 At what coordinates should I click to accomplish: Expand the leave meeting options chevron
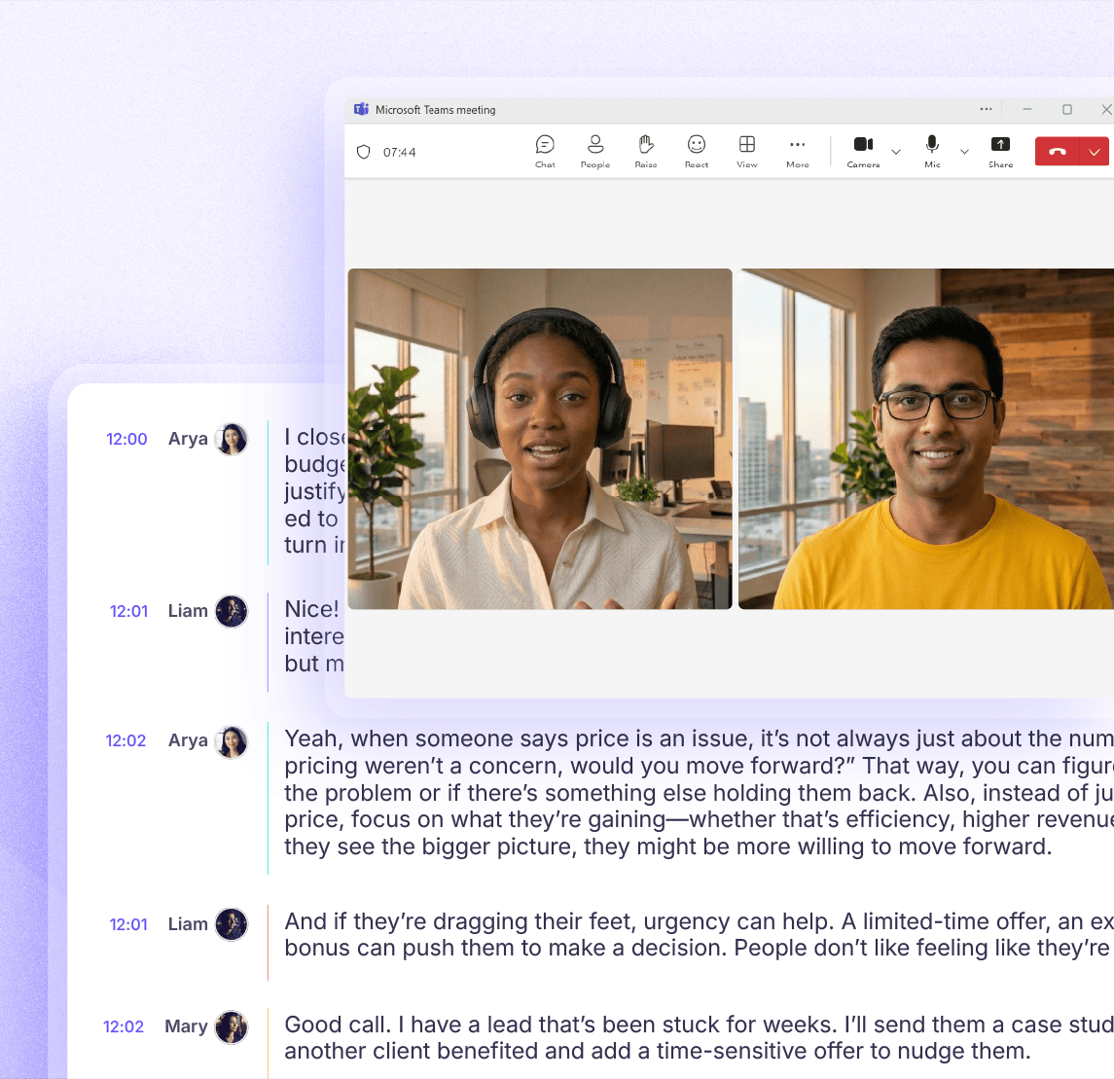[x=1095, y=152]
